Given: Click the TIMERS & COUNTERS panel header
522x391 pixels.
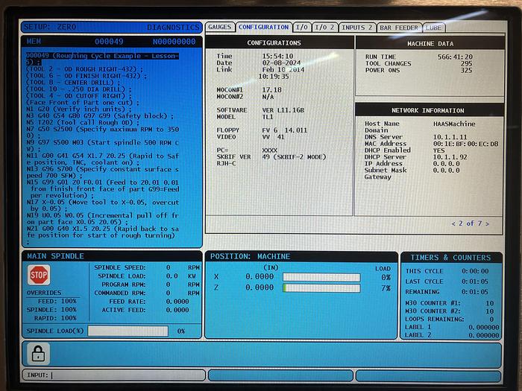Looking at the screenshot, I should [450, 257].
